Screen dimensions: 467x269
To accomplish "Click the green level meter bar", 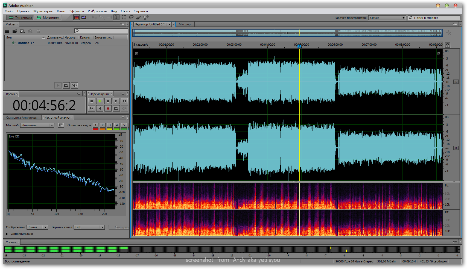I will [66, 249].
